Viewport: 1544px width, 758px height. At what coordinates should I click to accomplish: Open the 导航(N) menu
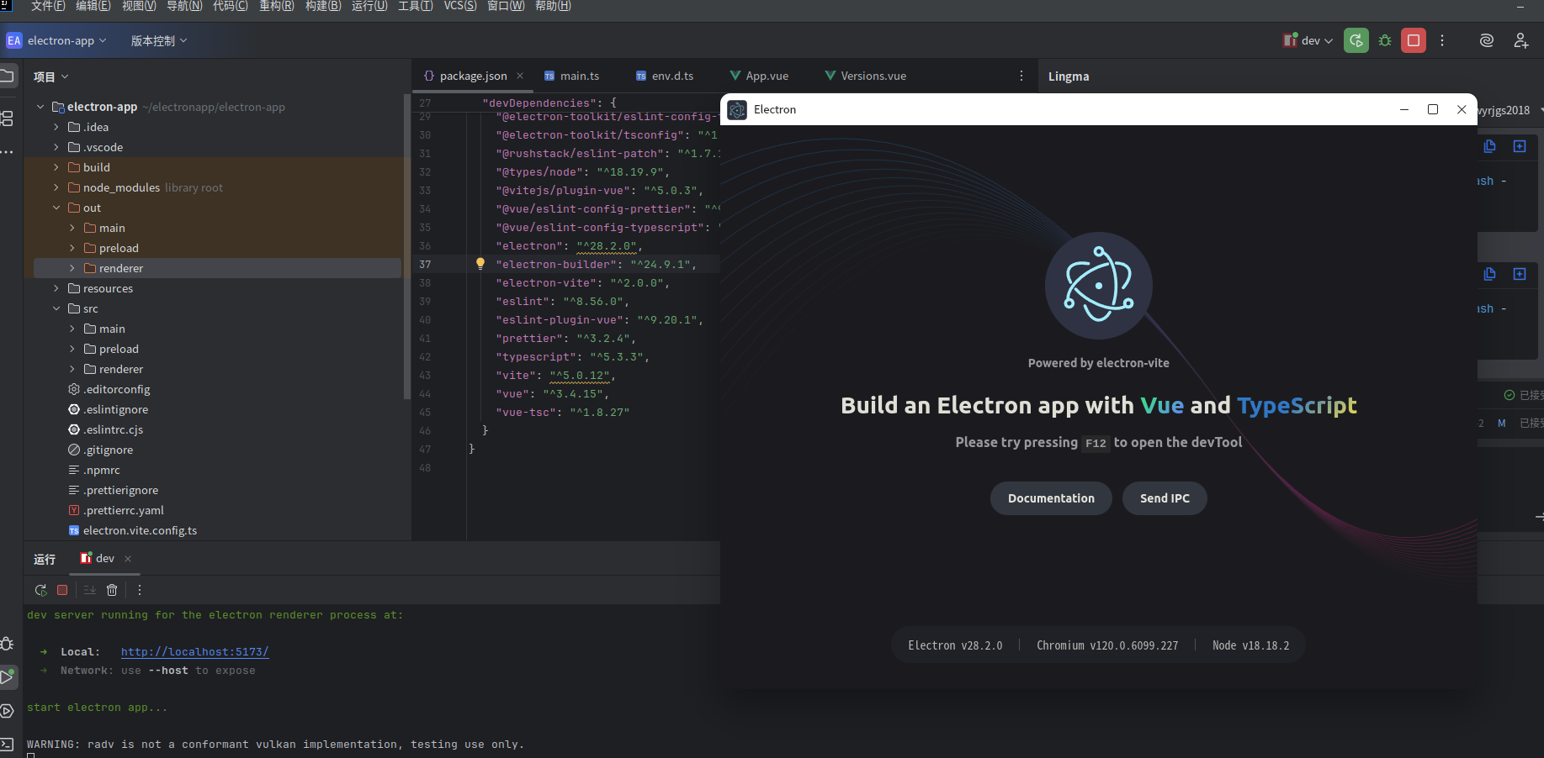pyautogui.click(x=184, y=6)
